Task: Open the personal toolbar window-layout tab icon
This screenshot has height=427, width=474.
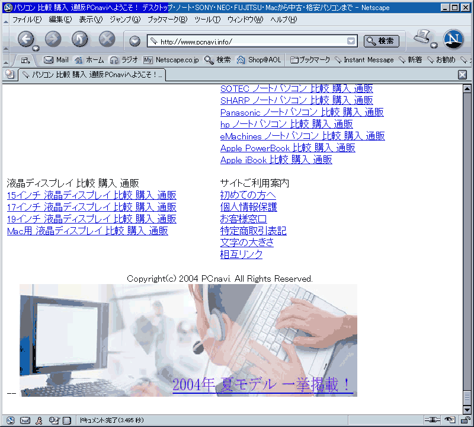Action: pyautogui.click(x=25, y=60)
